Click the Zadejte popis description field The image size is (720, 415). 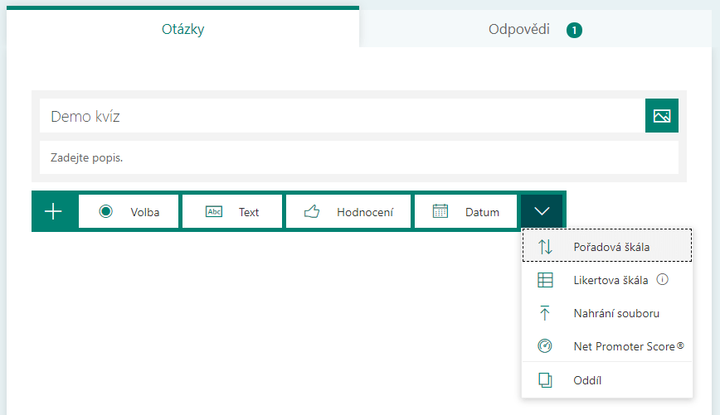[359, 157]
